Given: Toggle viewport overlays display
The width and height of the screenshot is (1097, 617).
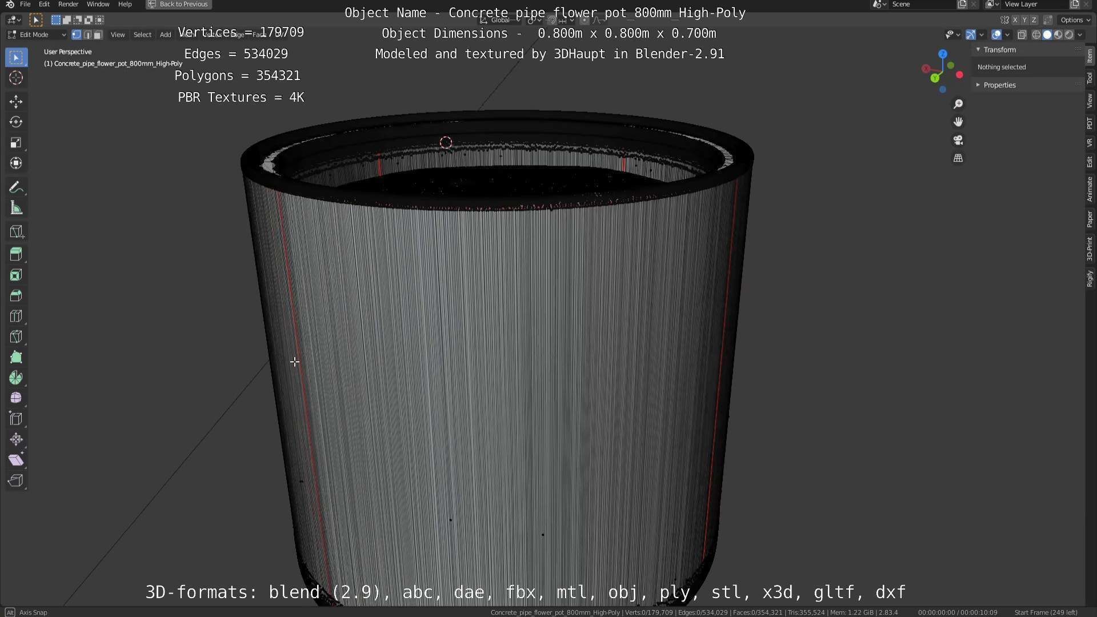Looking at the screenshot, I should (x=996, y=35).
